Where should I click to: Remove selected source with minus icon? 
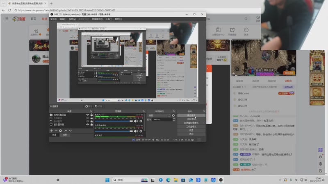coord(56,131)
